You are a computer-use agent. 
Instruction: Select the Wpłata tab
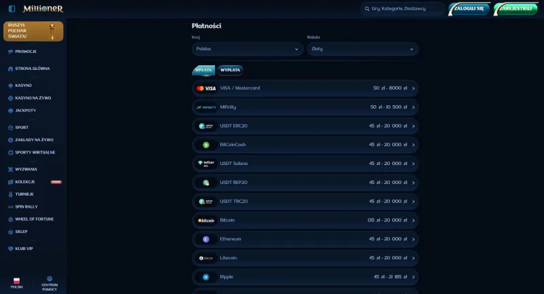tap(203, 70)
